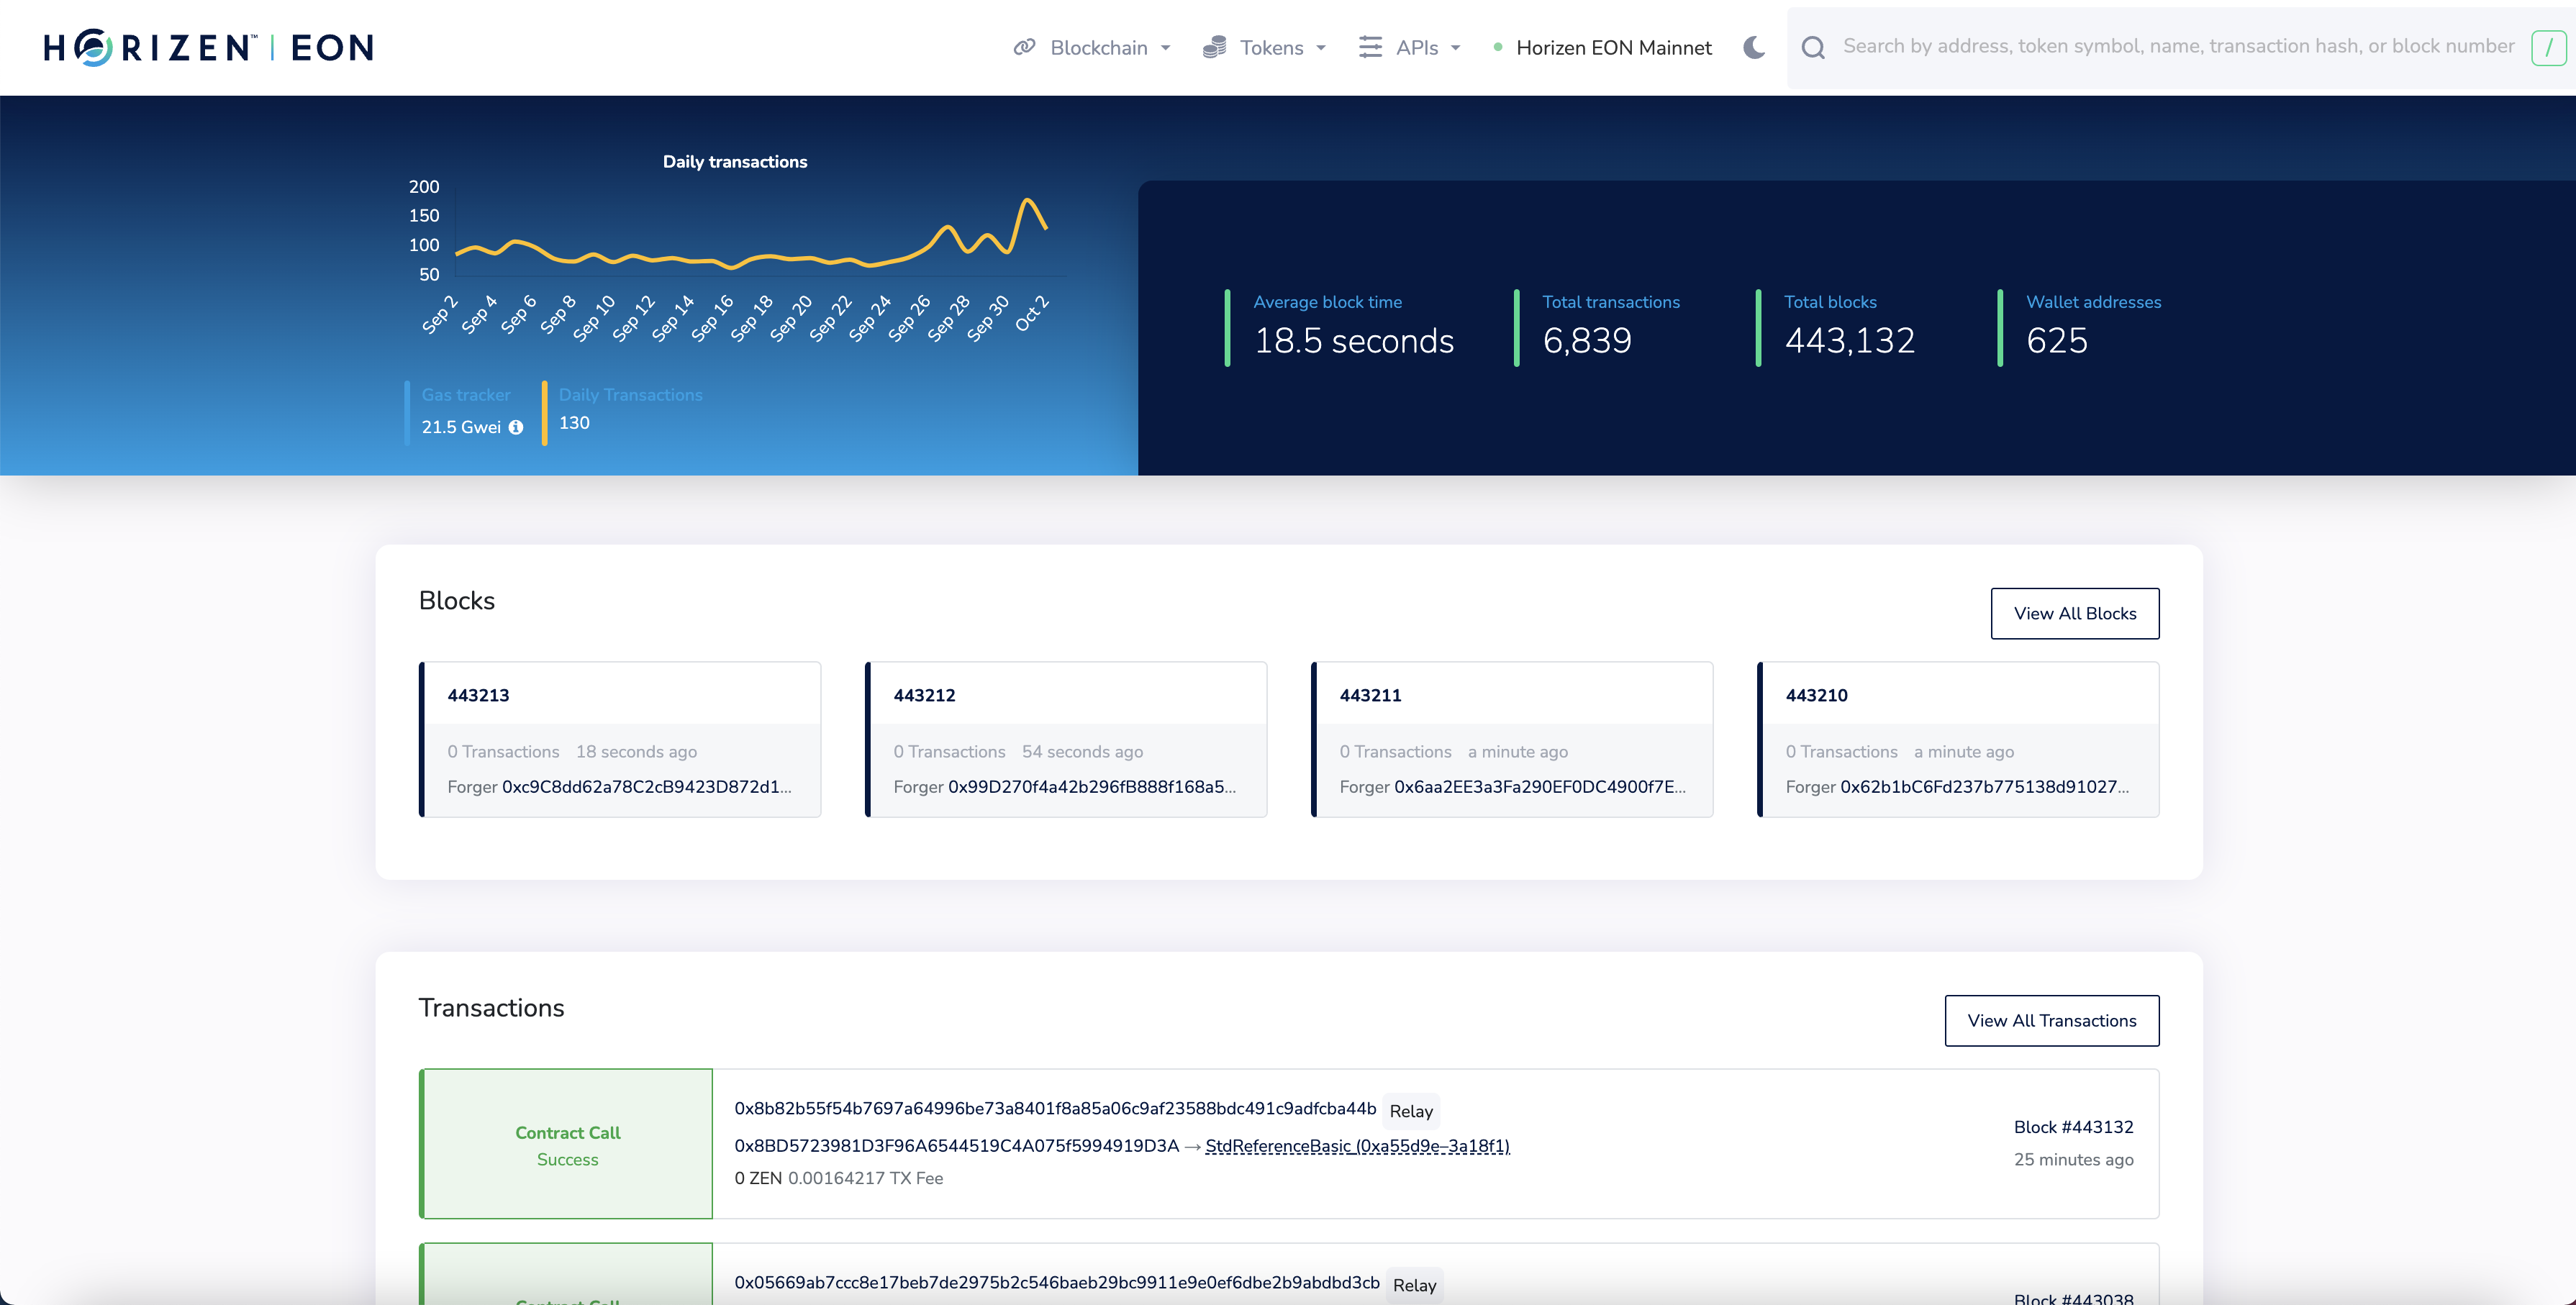Screen dimensions: 2576x1305
Task: Open transaction hash 0x8b82b55f54b7697a
Action: (1055, 1108)
